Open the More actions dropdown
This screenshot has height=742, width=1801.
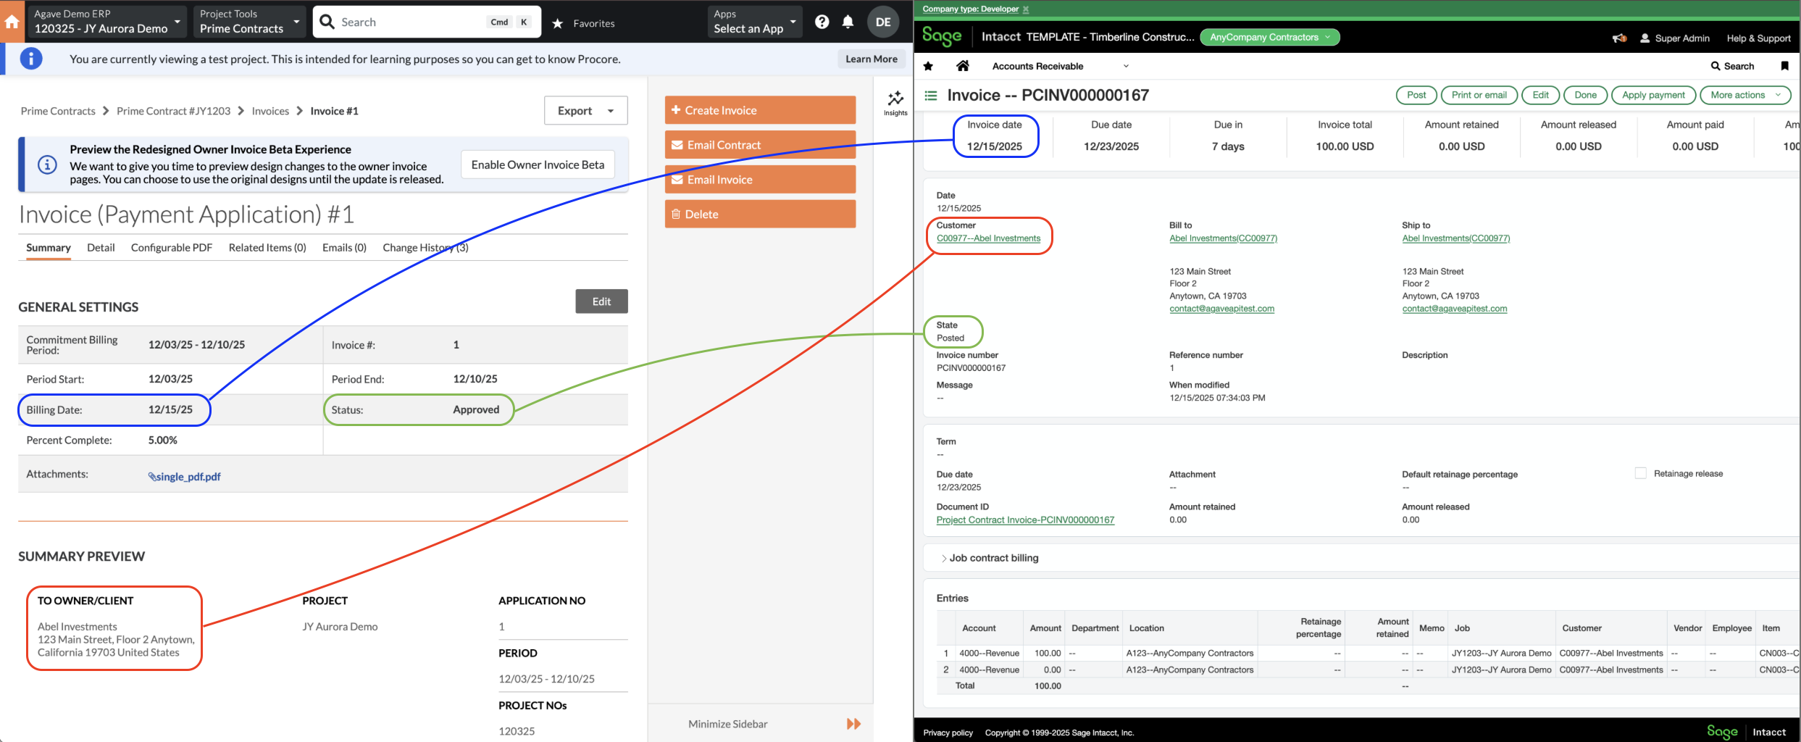coord(1745,95)
